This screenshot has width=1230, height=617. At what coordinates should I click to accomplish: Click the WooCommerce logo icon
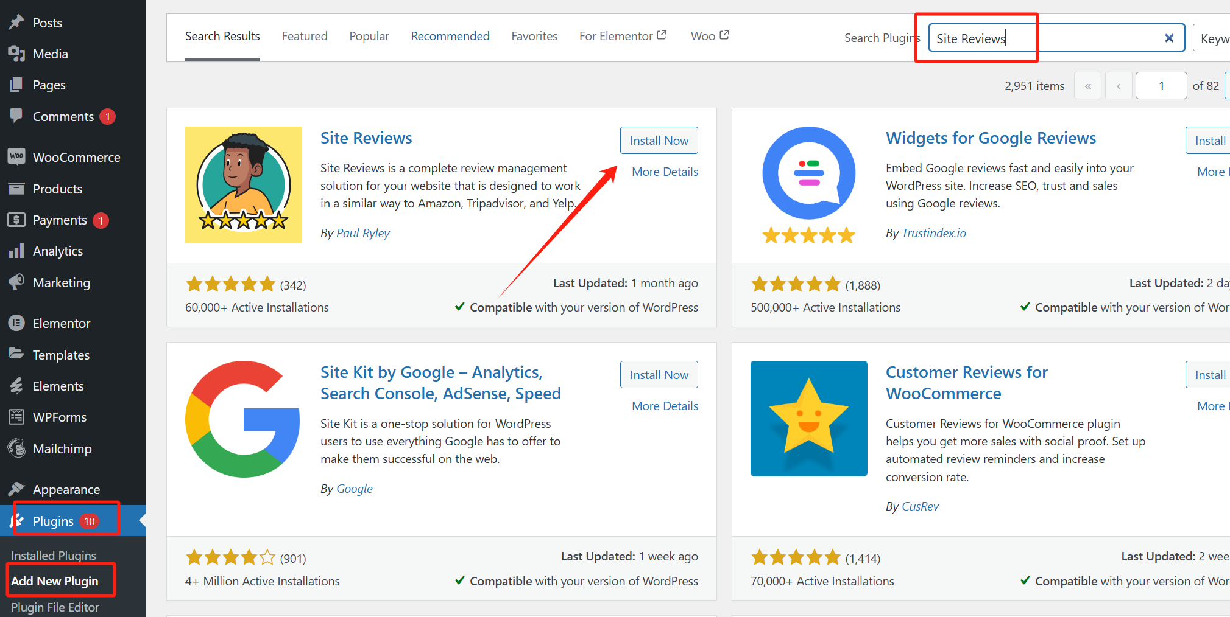[16, 157]
